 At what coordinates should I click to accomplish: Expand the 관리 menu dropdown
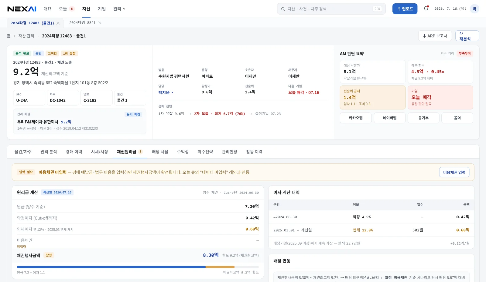(119, 9)
